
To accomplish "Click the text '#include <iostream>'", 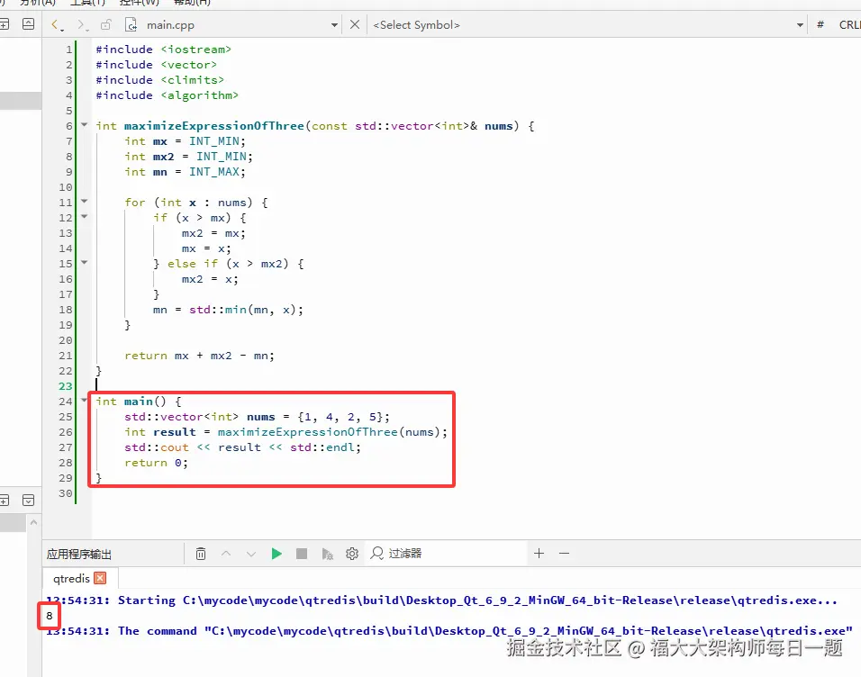I will (164, 50).
